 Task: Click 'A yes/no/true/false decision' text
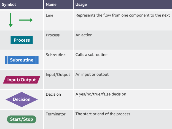click(x=101, y=94)
